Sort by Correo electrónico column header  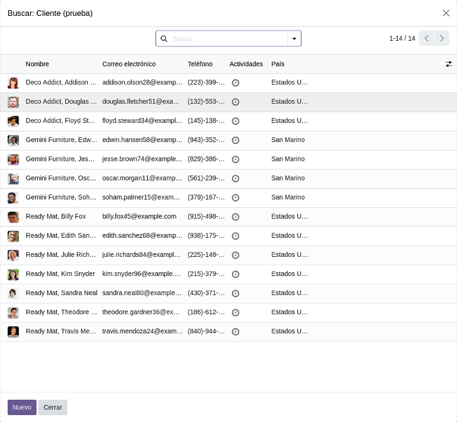129,64
